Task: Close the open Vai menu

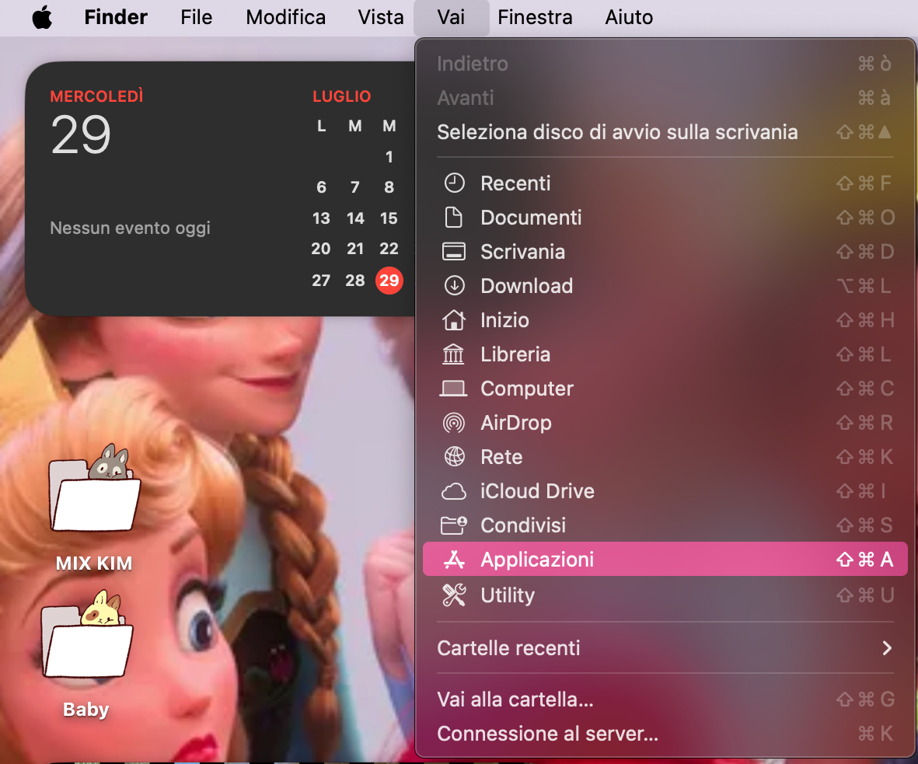Action: tap(451, 18)
